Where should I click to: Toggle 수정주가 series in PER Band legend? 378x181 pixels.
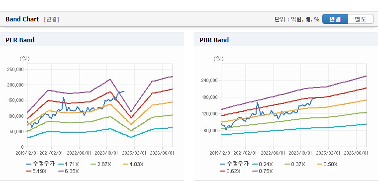[40, 164]
